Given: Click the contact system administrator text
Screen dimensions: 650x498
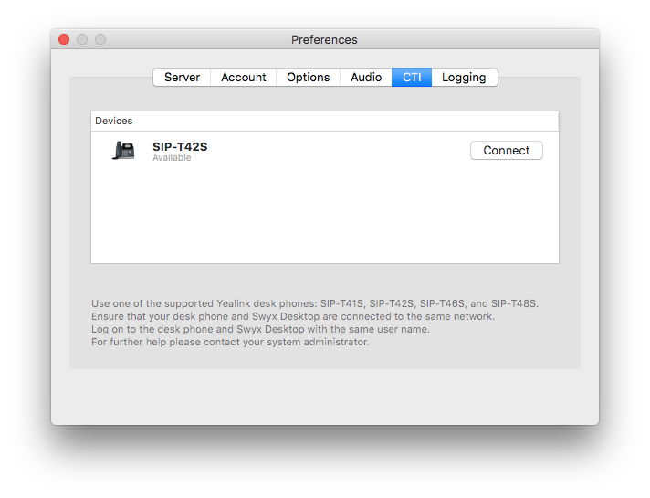Looking at the screenshot, I should coord(230,343).
